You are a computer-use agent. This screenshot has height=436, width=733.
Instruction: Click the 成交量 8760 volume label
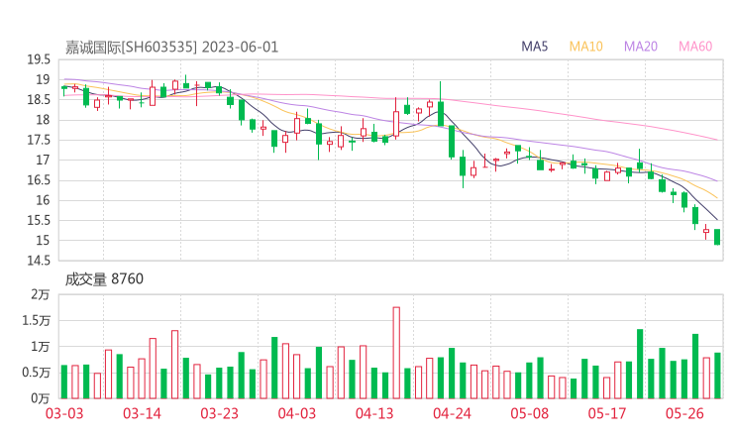(x=104, y=279)
